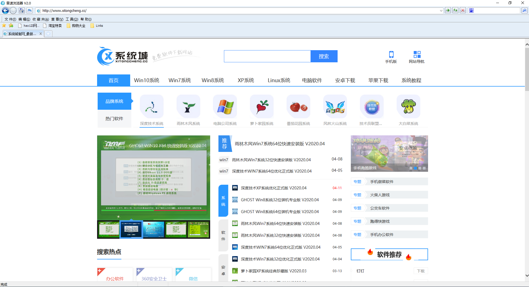Open the 编辑(E) menu
This screenshot has width=529, height=287.
[24, 19]
